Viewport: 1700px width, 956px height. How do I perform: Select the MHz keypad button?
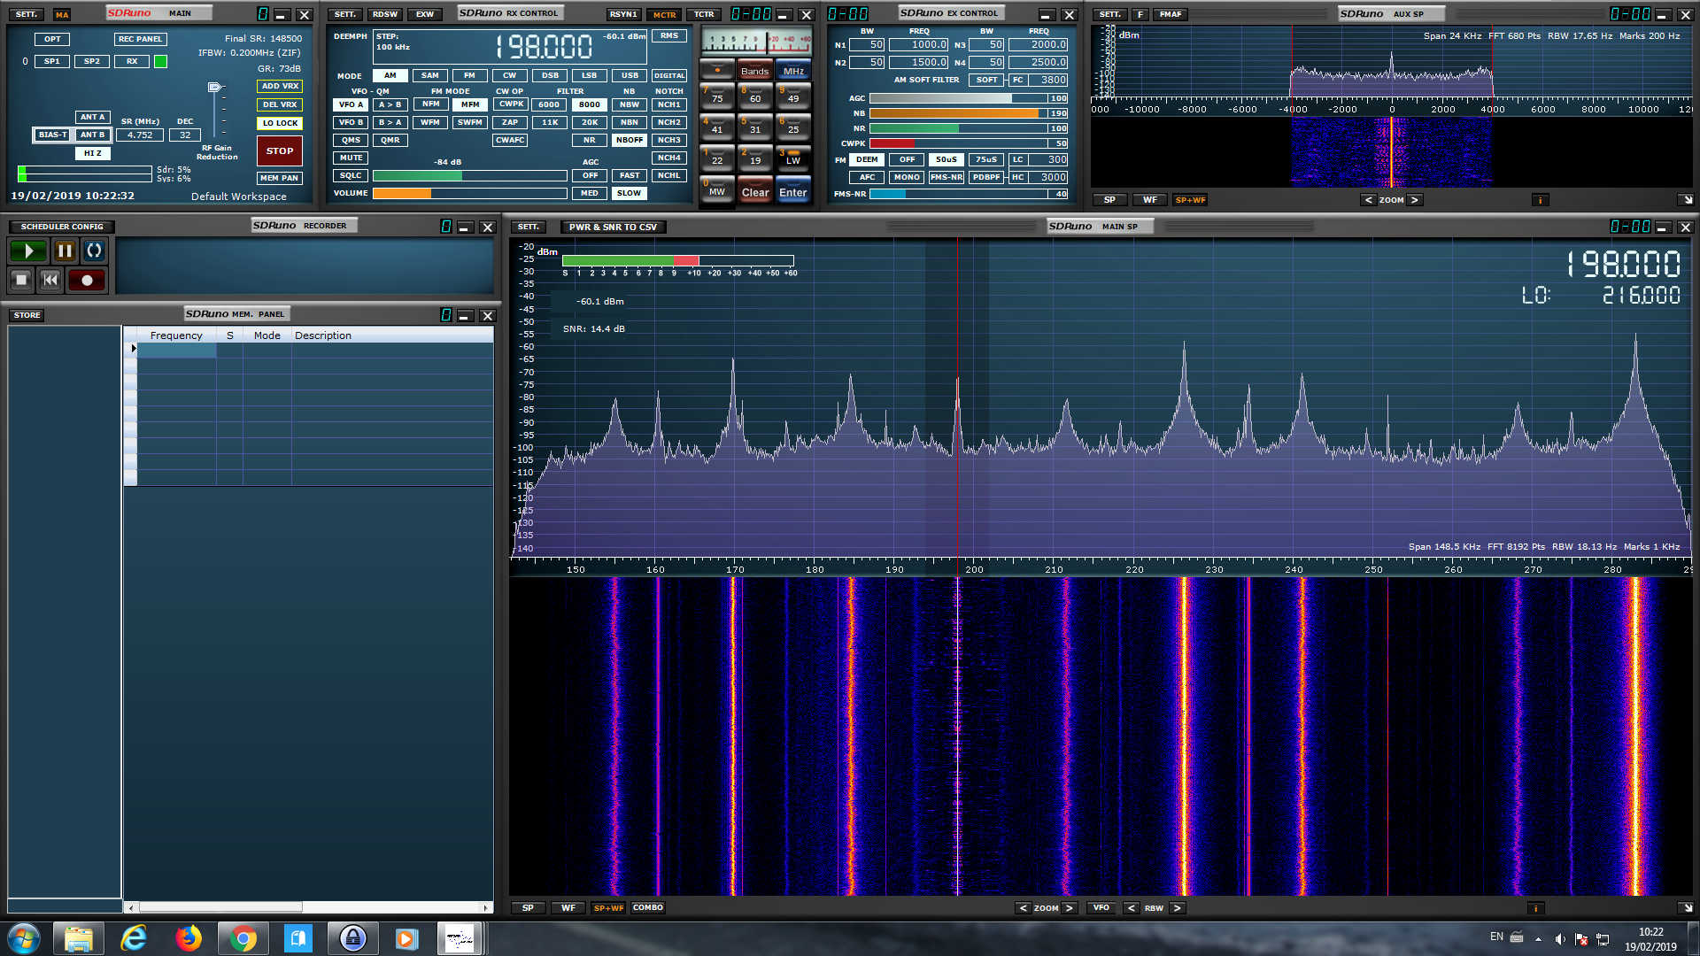(x=793, y=71)
